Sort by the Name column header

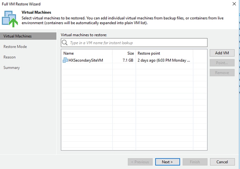tap(68, 53)
